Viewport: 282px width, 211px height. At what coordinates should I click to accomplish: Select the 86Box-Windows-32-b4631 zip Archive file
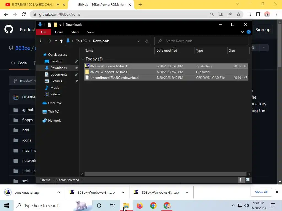pos(166,66)
